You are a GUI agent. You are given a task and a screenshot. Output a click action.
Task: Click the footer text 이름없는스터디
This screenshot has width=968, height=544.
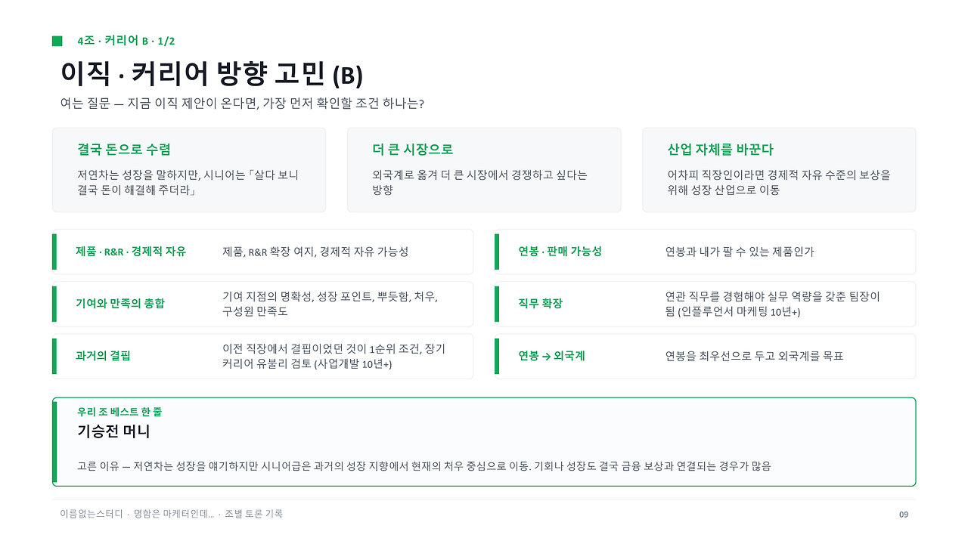92,514
